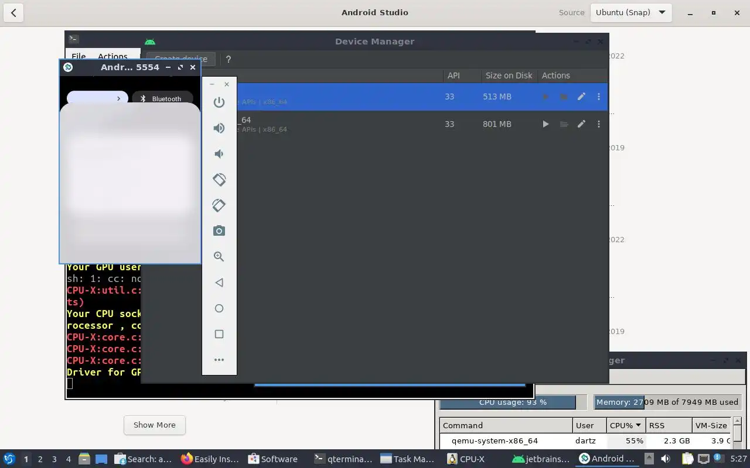The image size is (750, 468).
Task: Edit selected device with pencil icon
Action: 581,97
